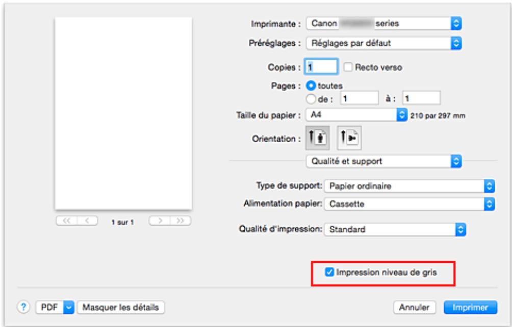This screenshot has height=327, width=512.
Task: Click the Annuler button
Action: click(414, 307)
